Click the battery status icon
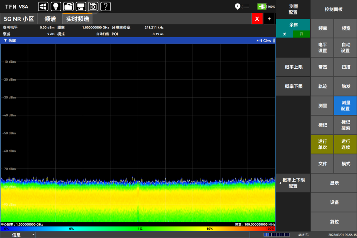 (x=262, y=6)
